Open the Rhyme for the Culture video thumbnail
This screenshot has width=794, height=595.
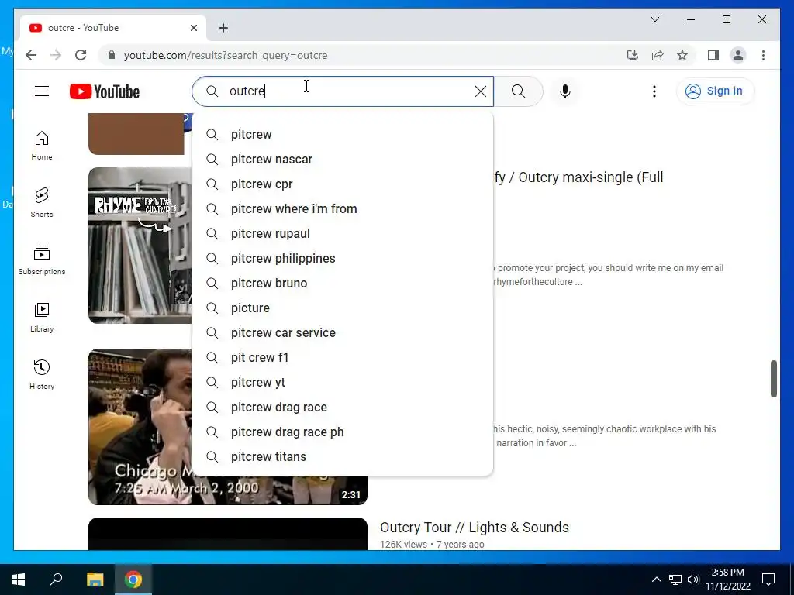(x=140, y=246)
